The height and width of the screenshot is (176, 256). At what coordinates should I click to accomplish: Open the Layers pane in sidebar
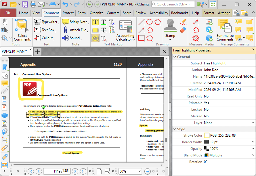click(4, 115)
